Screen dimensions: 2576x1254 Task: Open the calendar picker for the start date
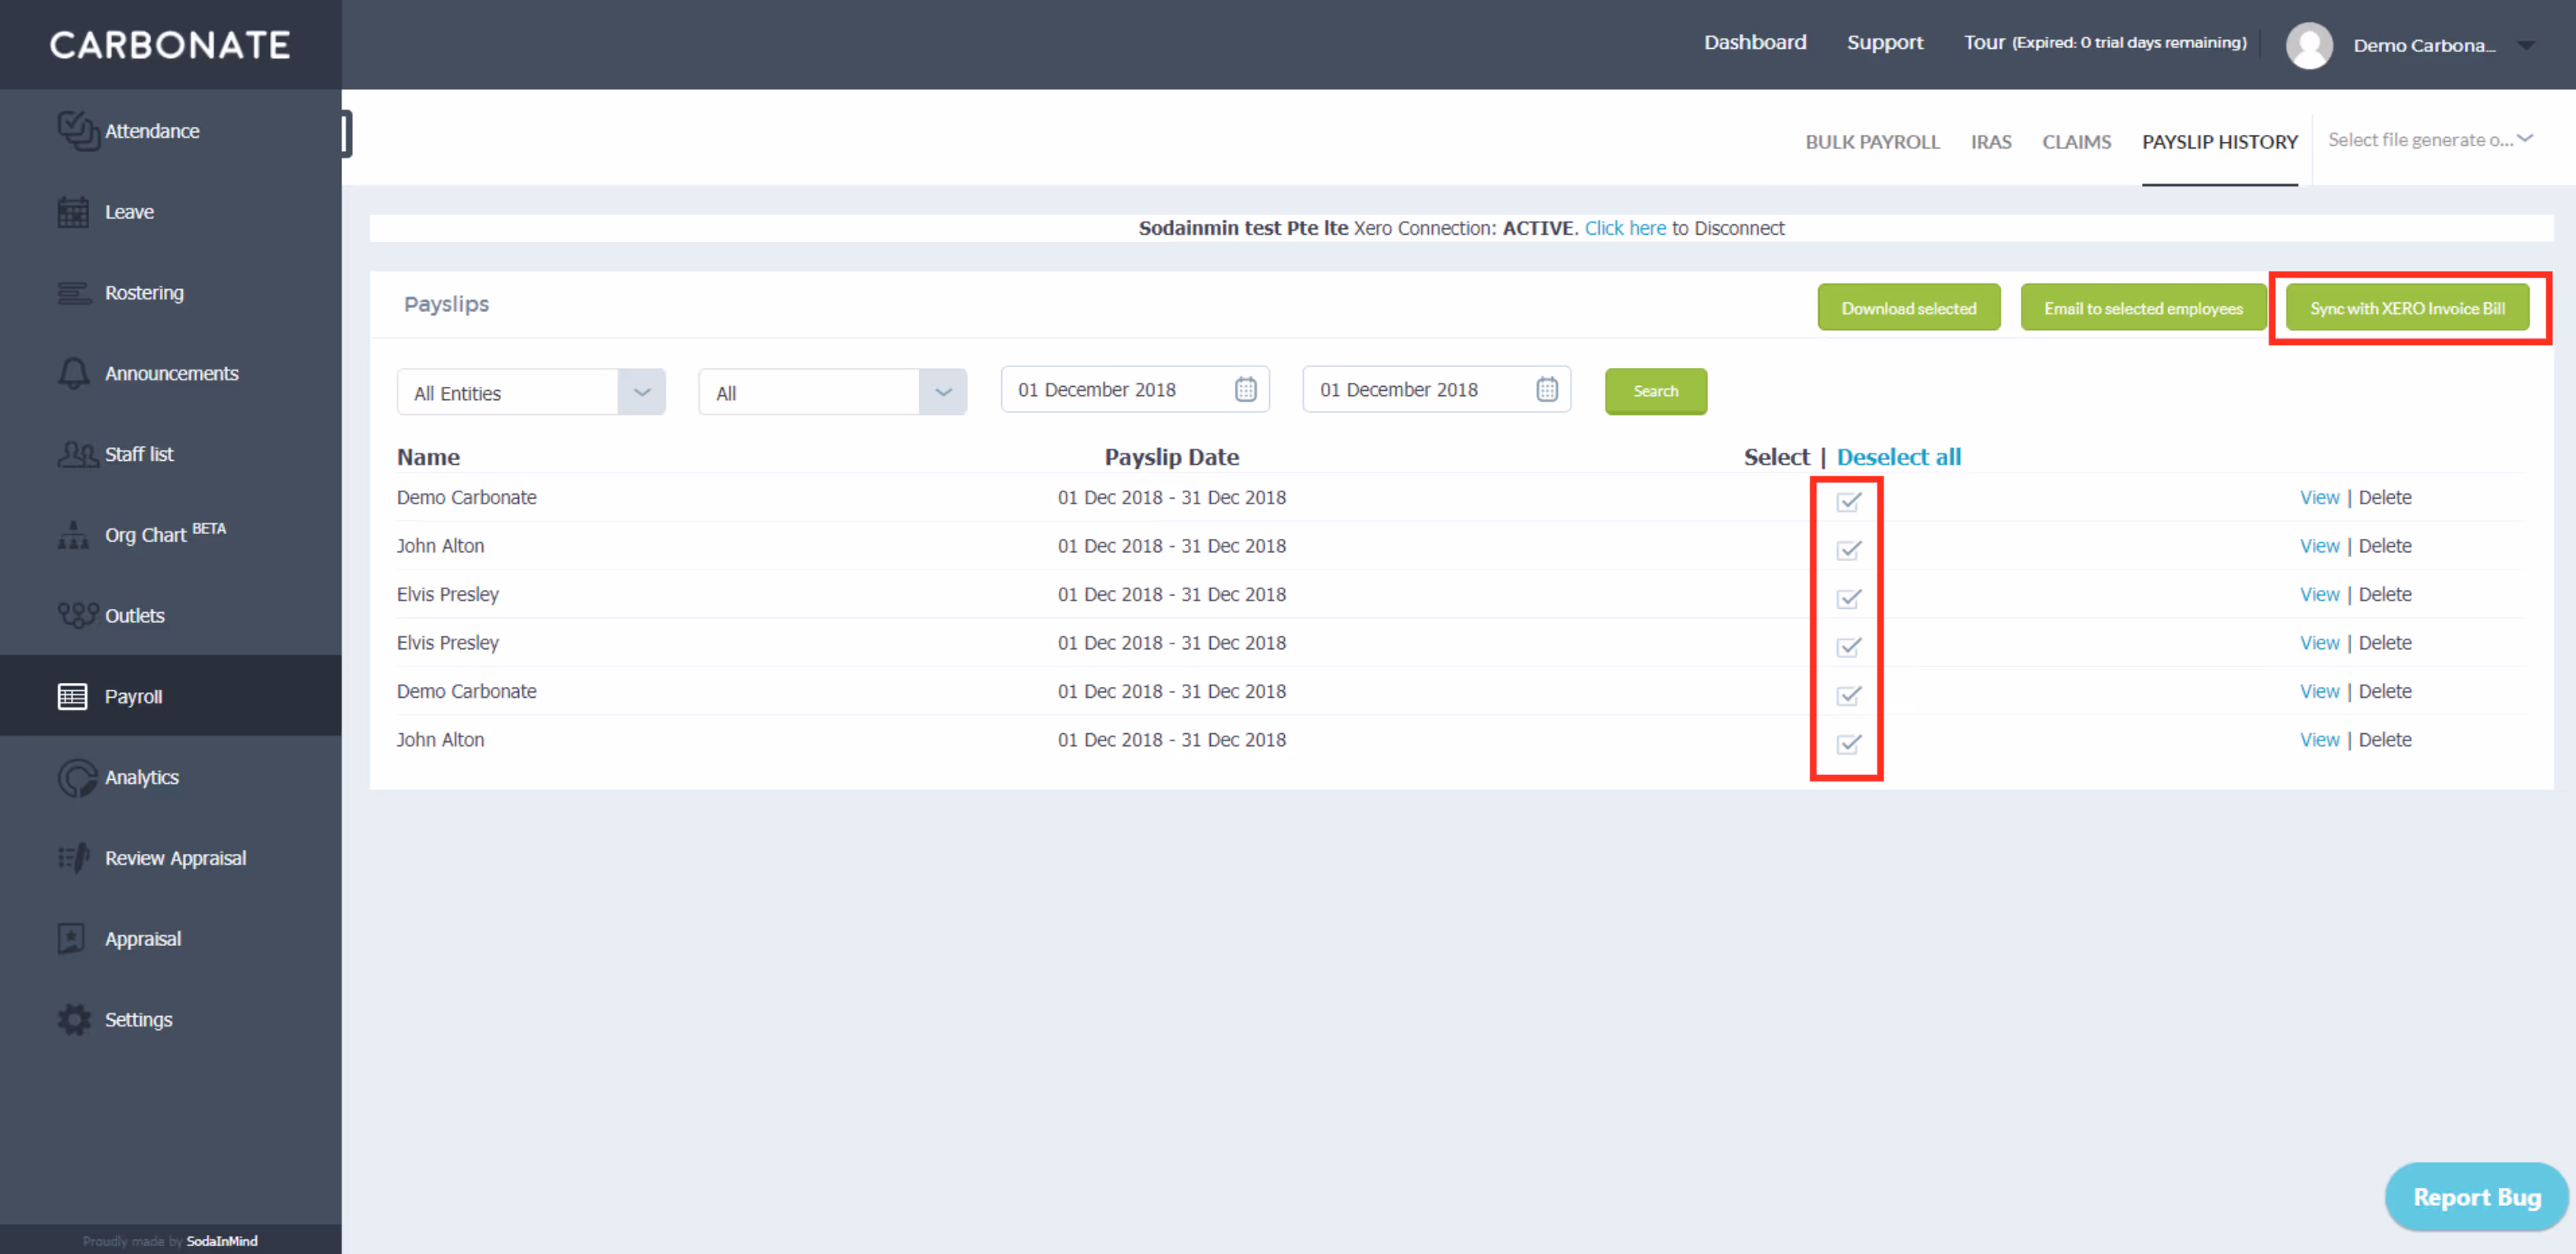(1245, 389)
